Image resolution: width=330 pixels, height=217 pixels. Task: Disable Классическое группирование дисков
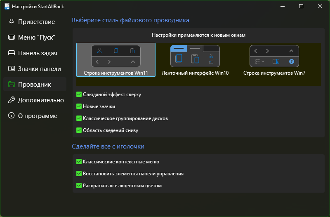point(79,118)
